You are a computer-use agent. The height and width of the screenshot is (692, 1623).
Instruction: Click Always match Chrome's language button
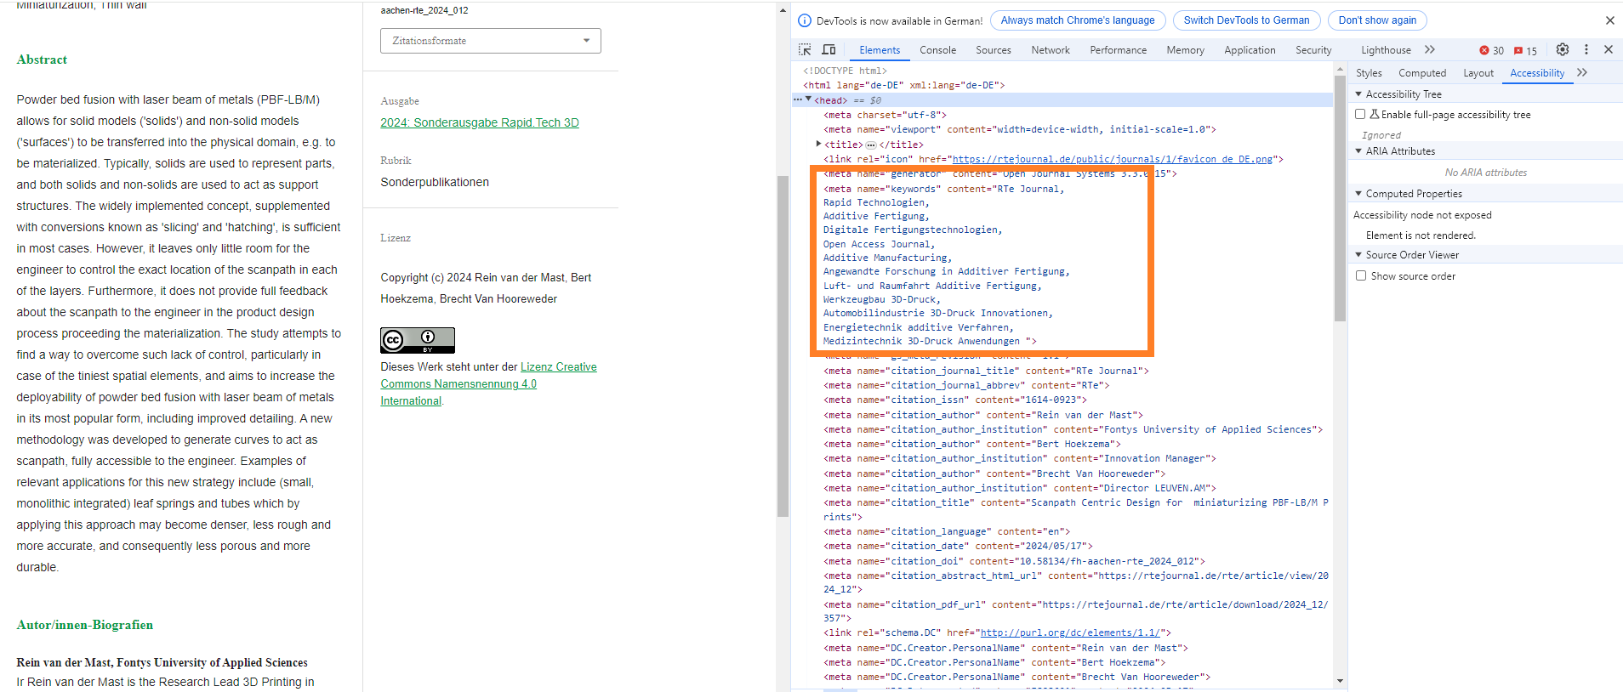click(1077, 20)
